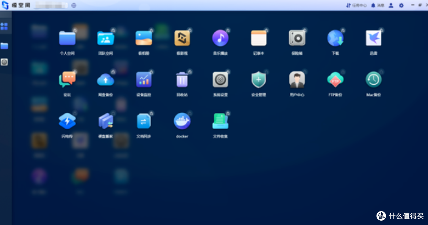428x225 pixels.
Task: Open the 网盘备份 cloud backup app
Action: pos(106,79)
